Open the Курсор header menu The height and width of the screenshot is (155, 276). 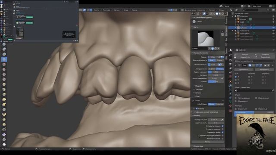(x=135, y=10)
